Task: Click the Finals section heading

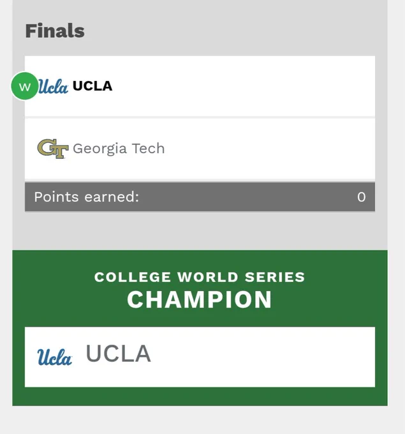Action: (55, 31)
